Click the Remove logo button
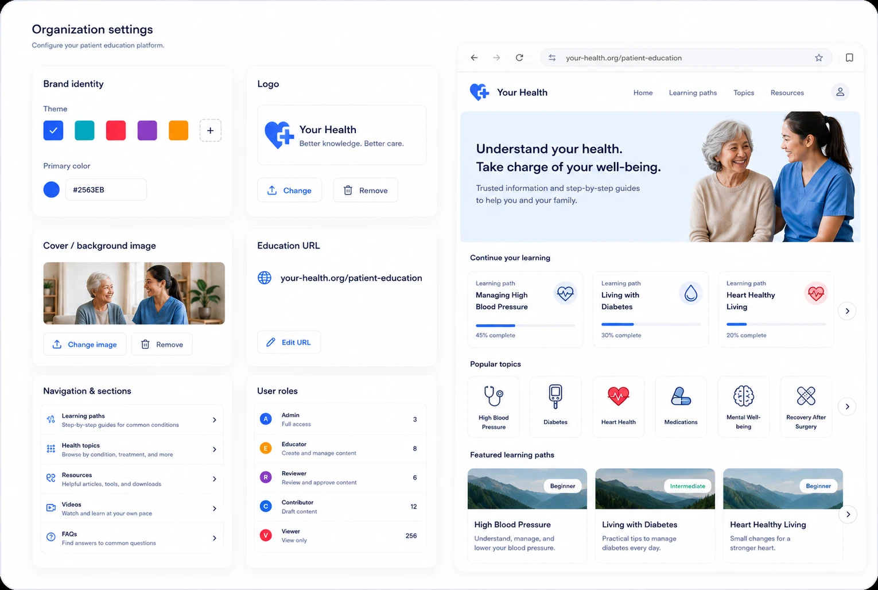This screenshot has width=878, height=590. click(x=366, y=190)
